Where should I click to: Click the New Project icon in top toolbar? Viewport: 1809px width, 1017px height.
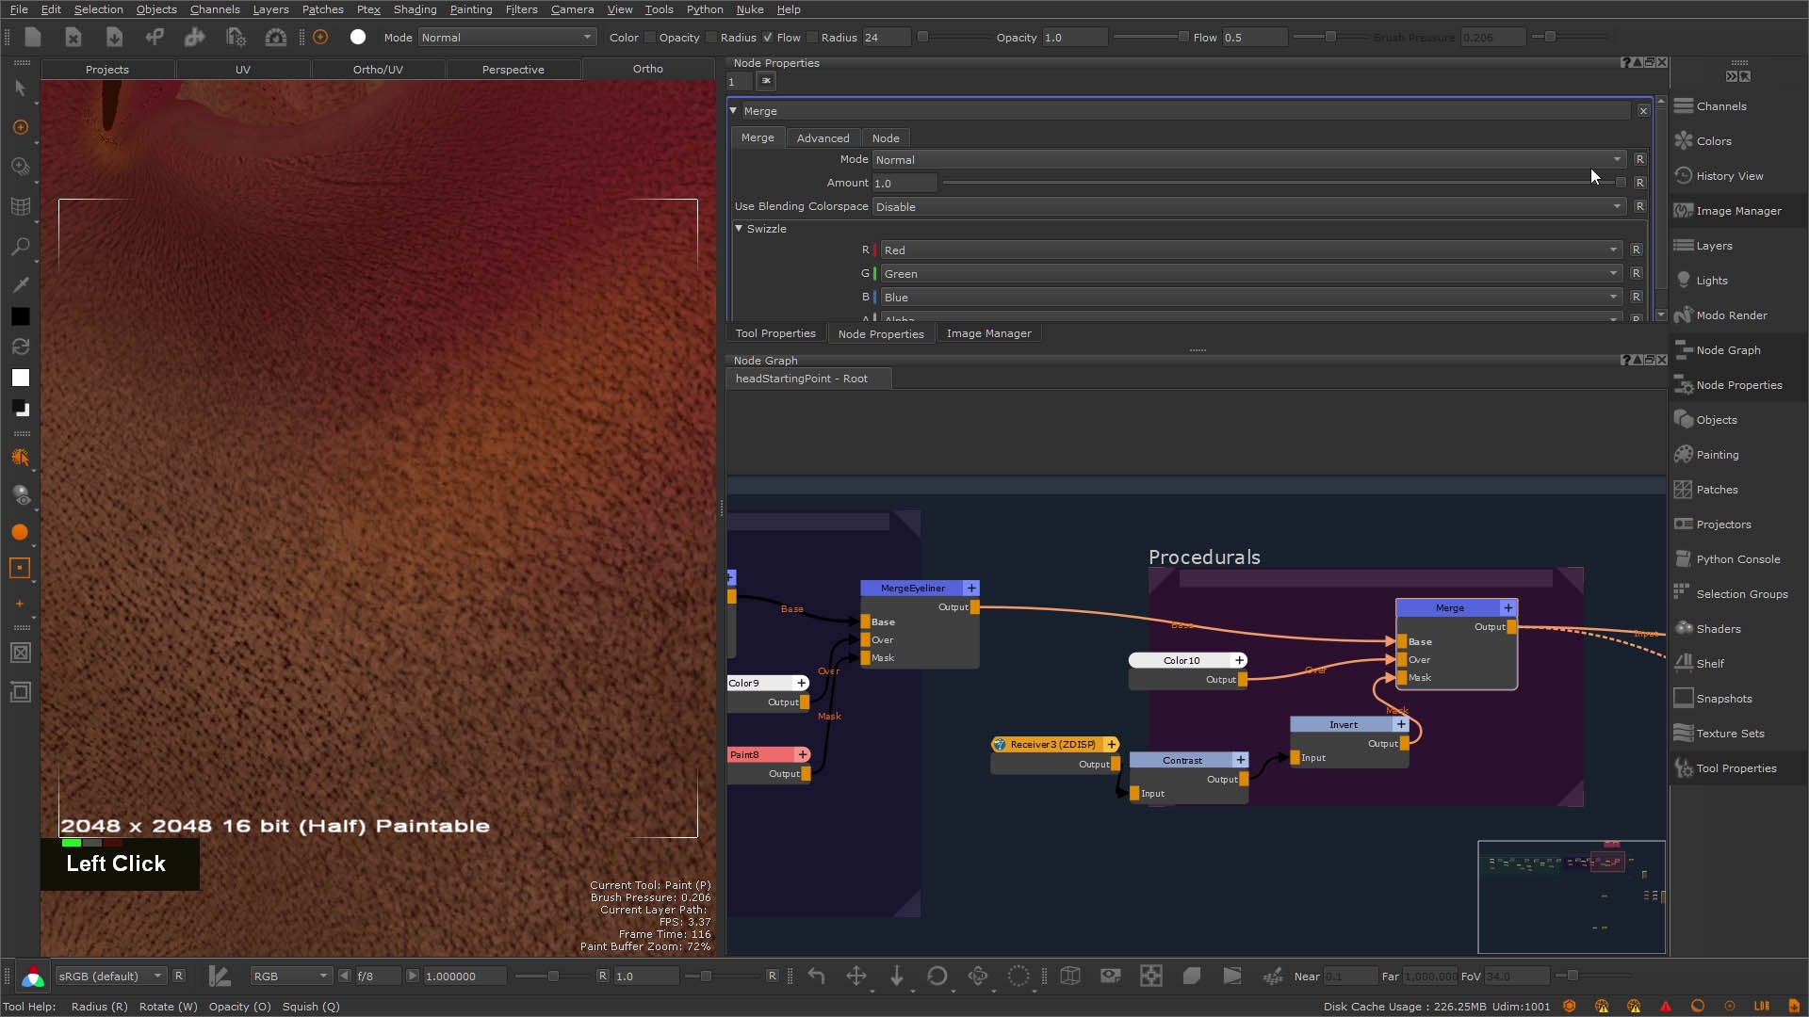click(x=33, y=37)
